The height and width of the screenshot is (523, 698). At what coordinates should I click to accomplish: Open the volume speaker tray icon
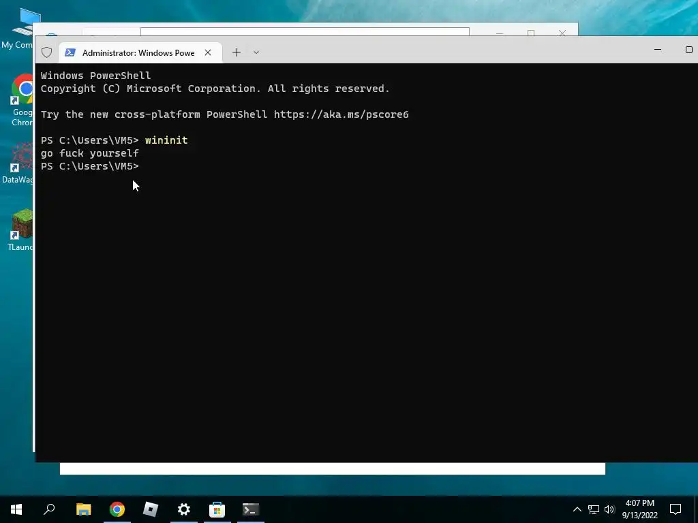pos(609,509)
